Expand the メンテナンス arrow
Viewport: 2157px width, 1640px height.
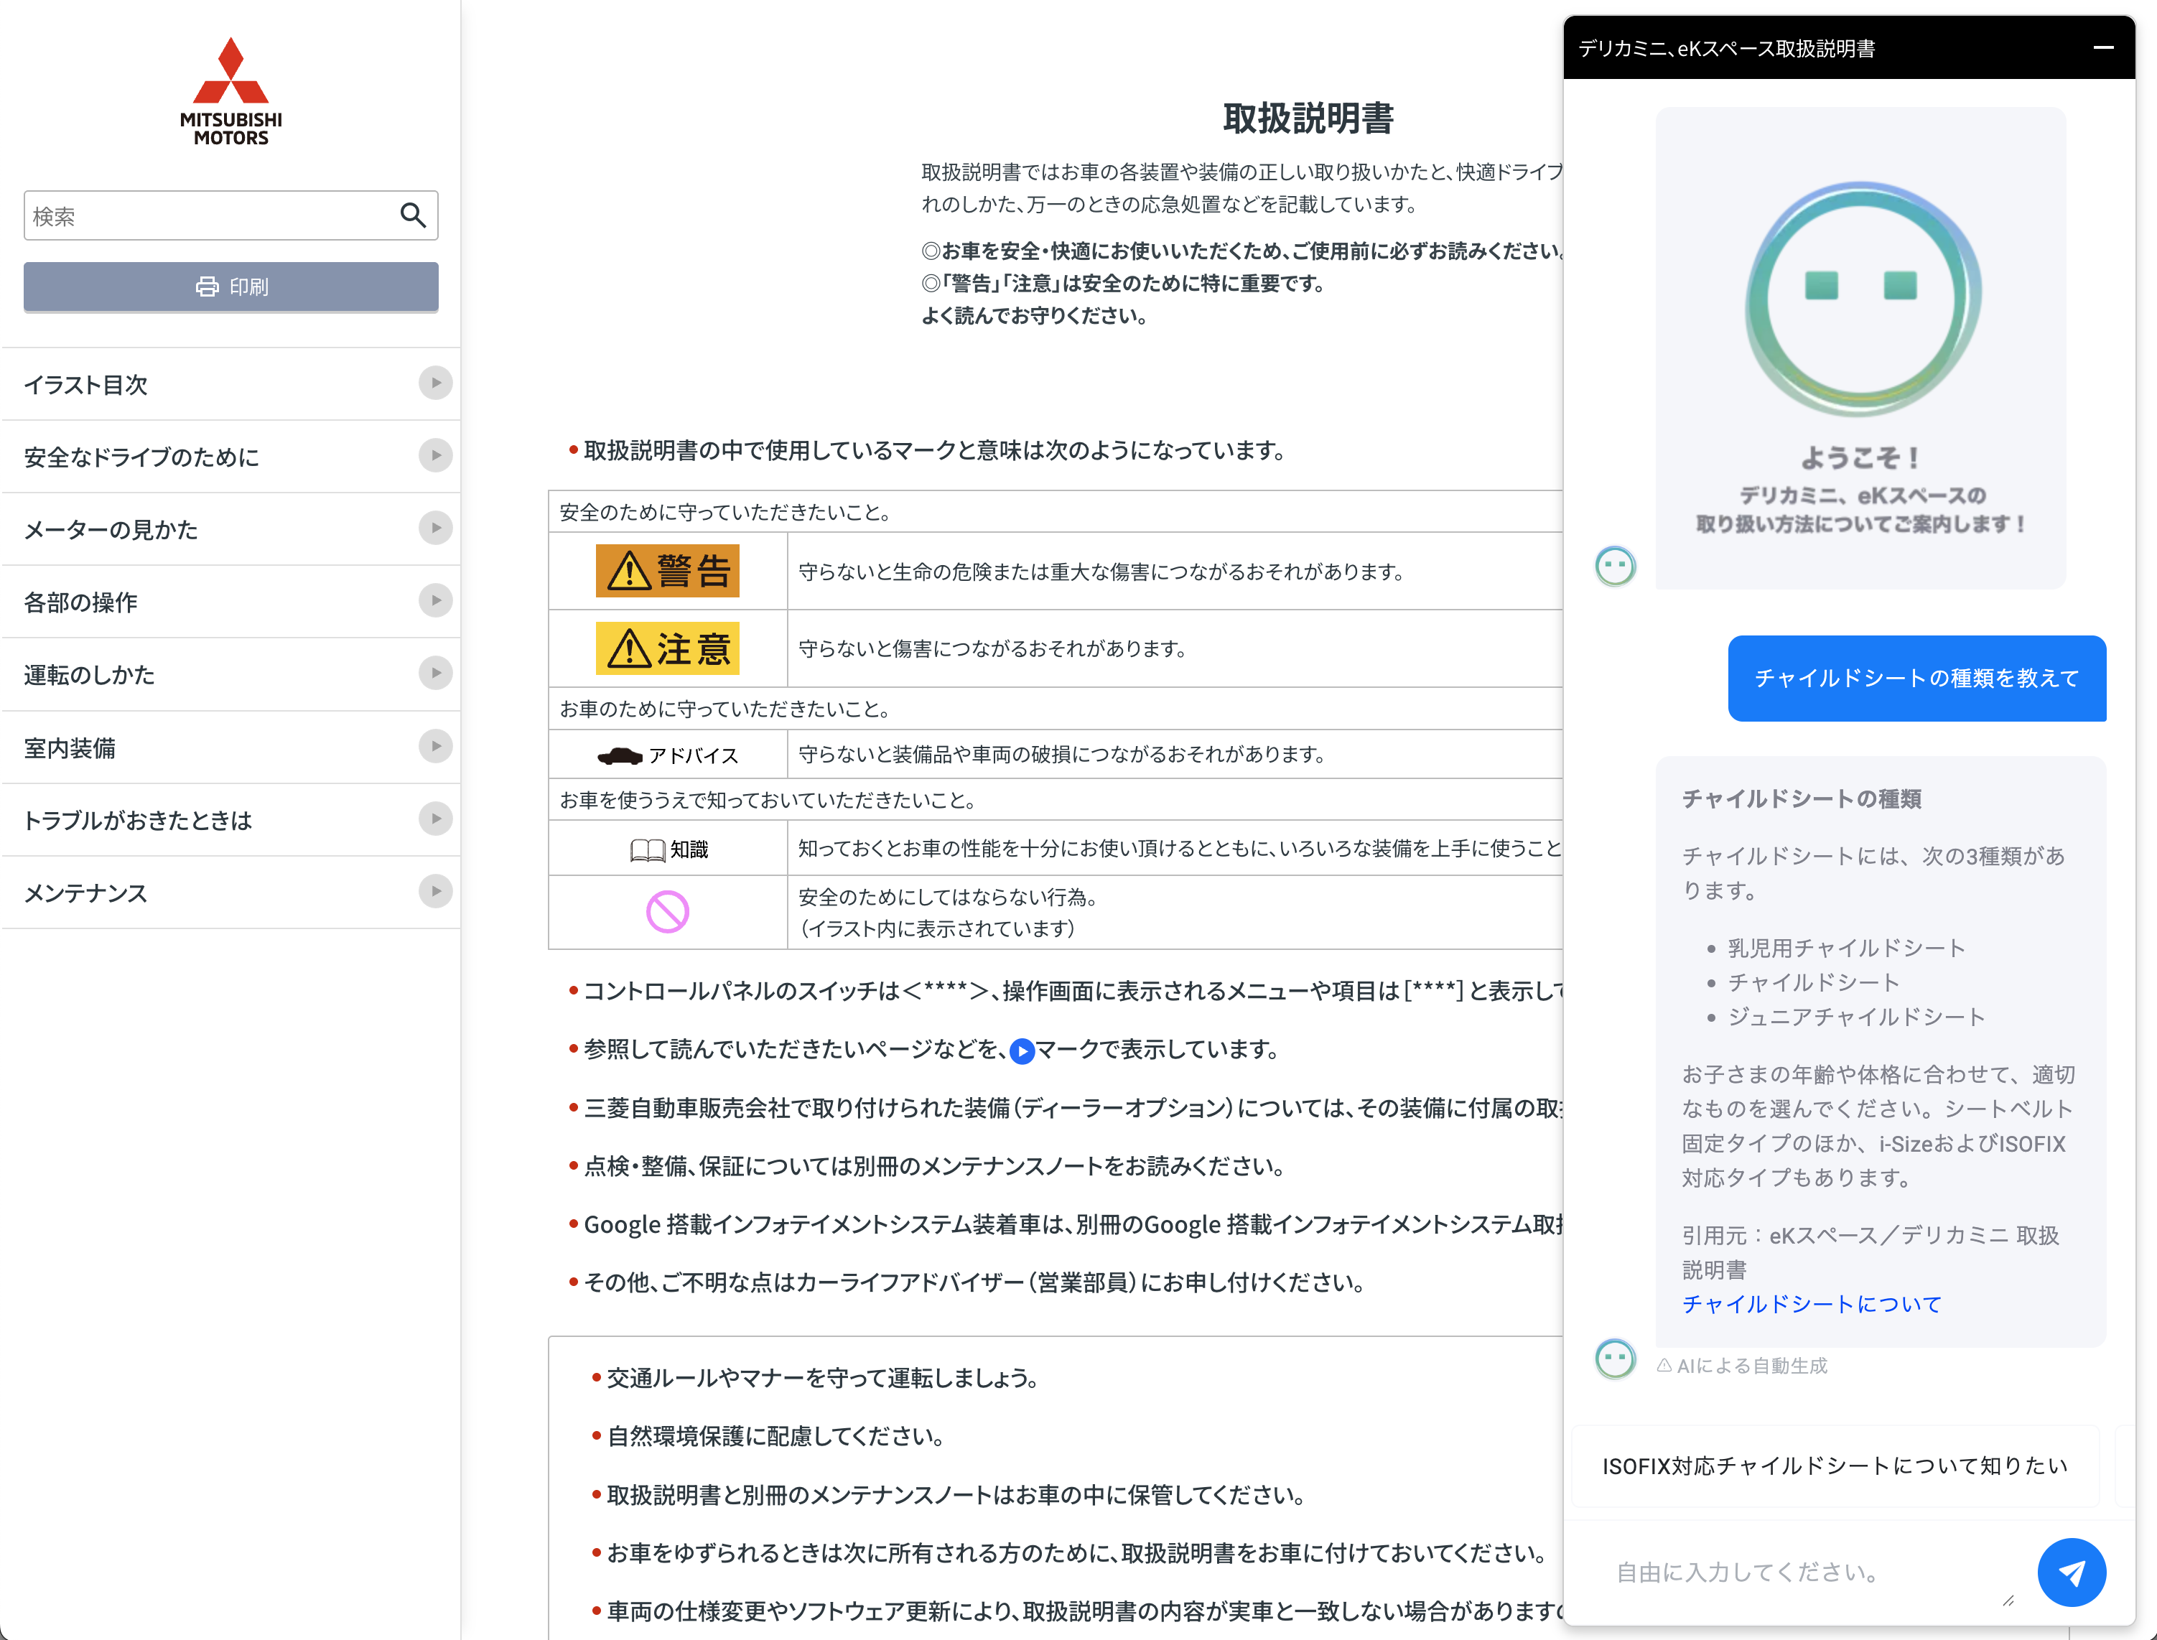pyautogui.click(x=435, y=891)
